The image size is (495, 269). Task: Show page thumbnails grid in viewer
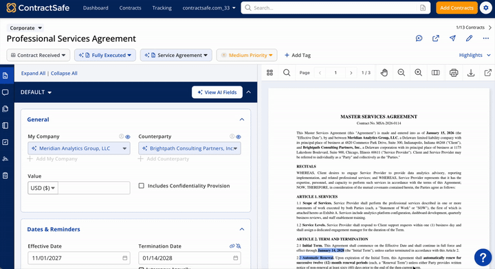point(269,73)
